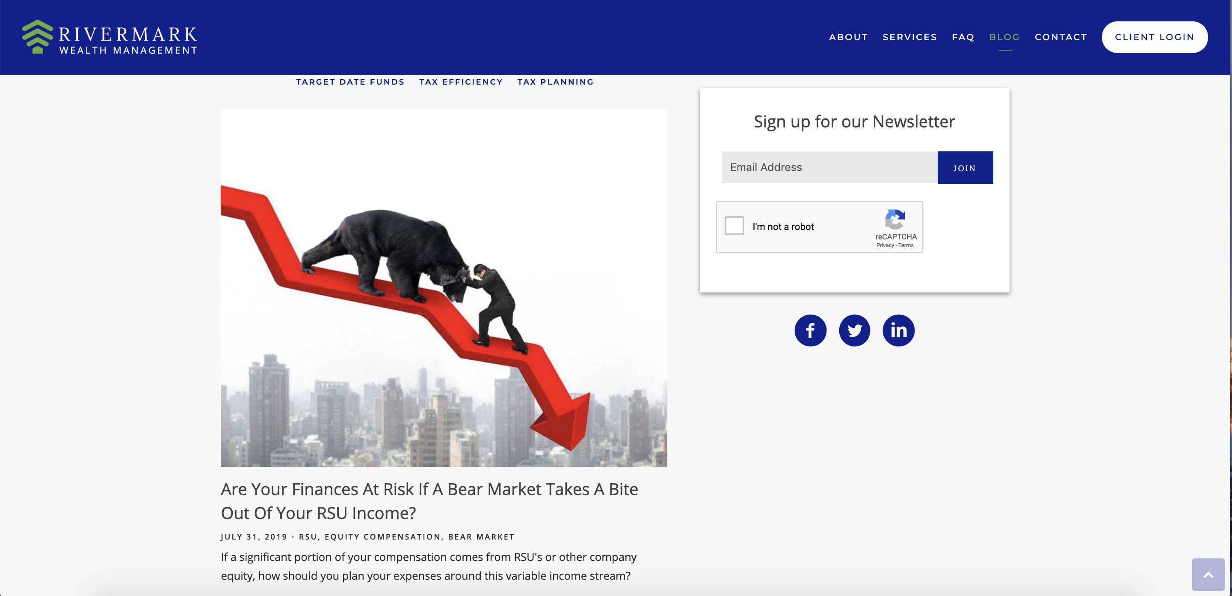Go to the FAQ page
The image size is (1232, 596).
coord(963,37)
